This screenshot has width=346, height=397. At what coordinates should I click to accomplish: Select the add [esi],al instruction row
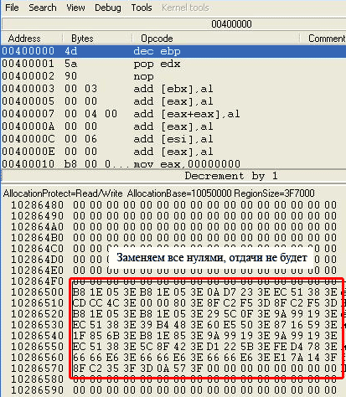click(173, 139)
